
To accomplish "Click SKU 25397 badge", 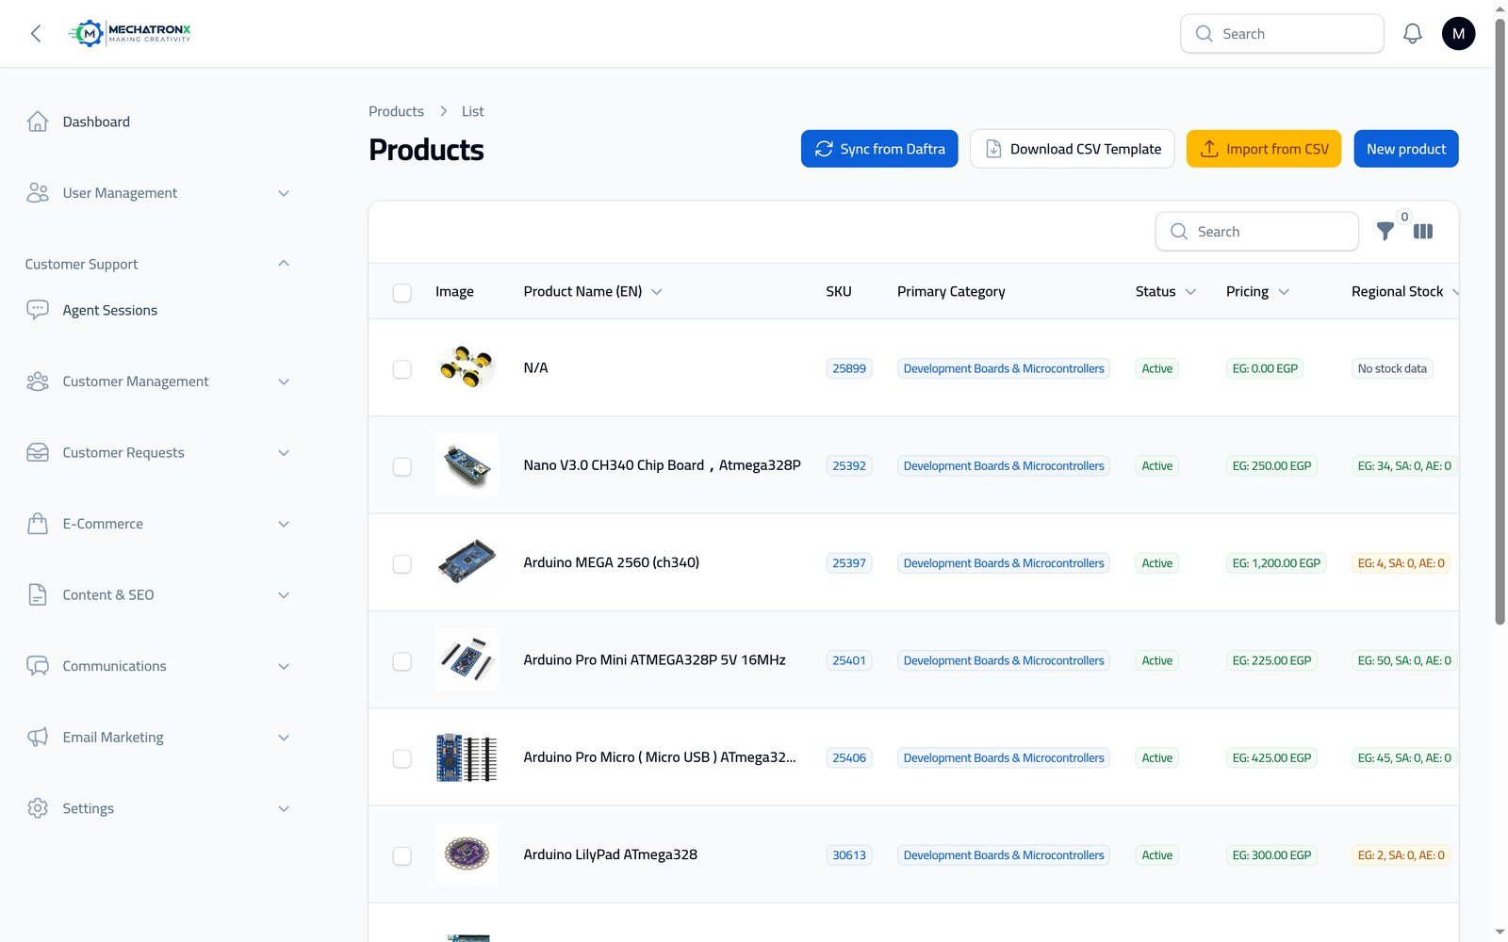I will 849,563.
